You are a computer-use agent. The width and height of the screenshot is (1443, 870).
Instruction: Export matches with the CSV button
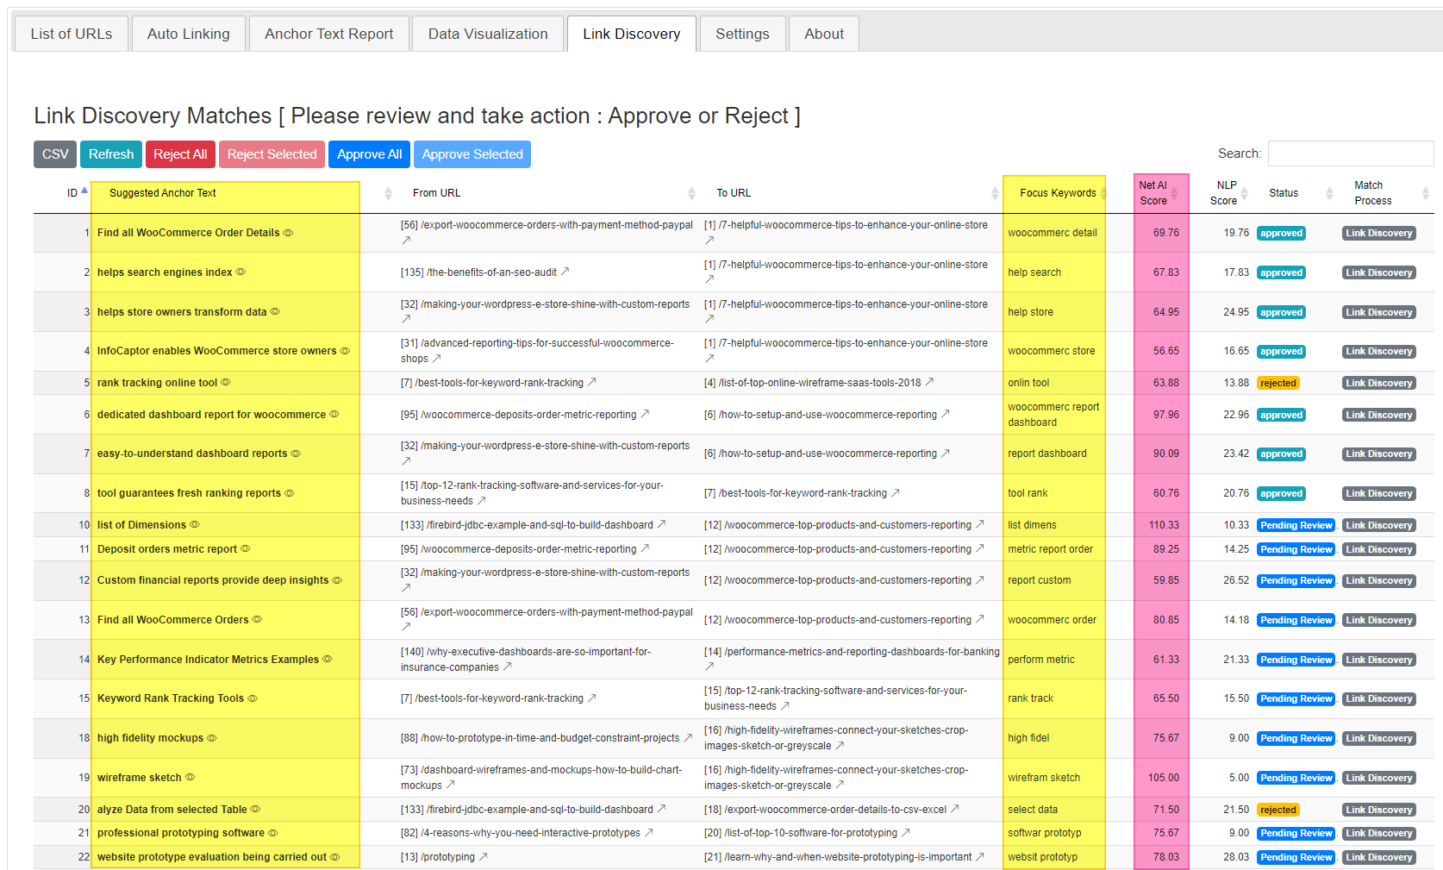click(x=55, y=154)
